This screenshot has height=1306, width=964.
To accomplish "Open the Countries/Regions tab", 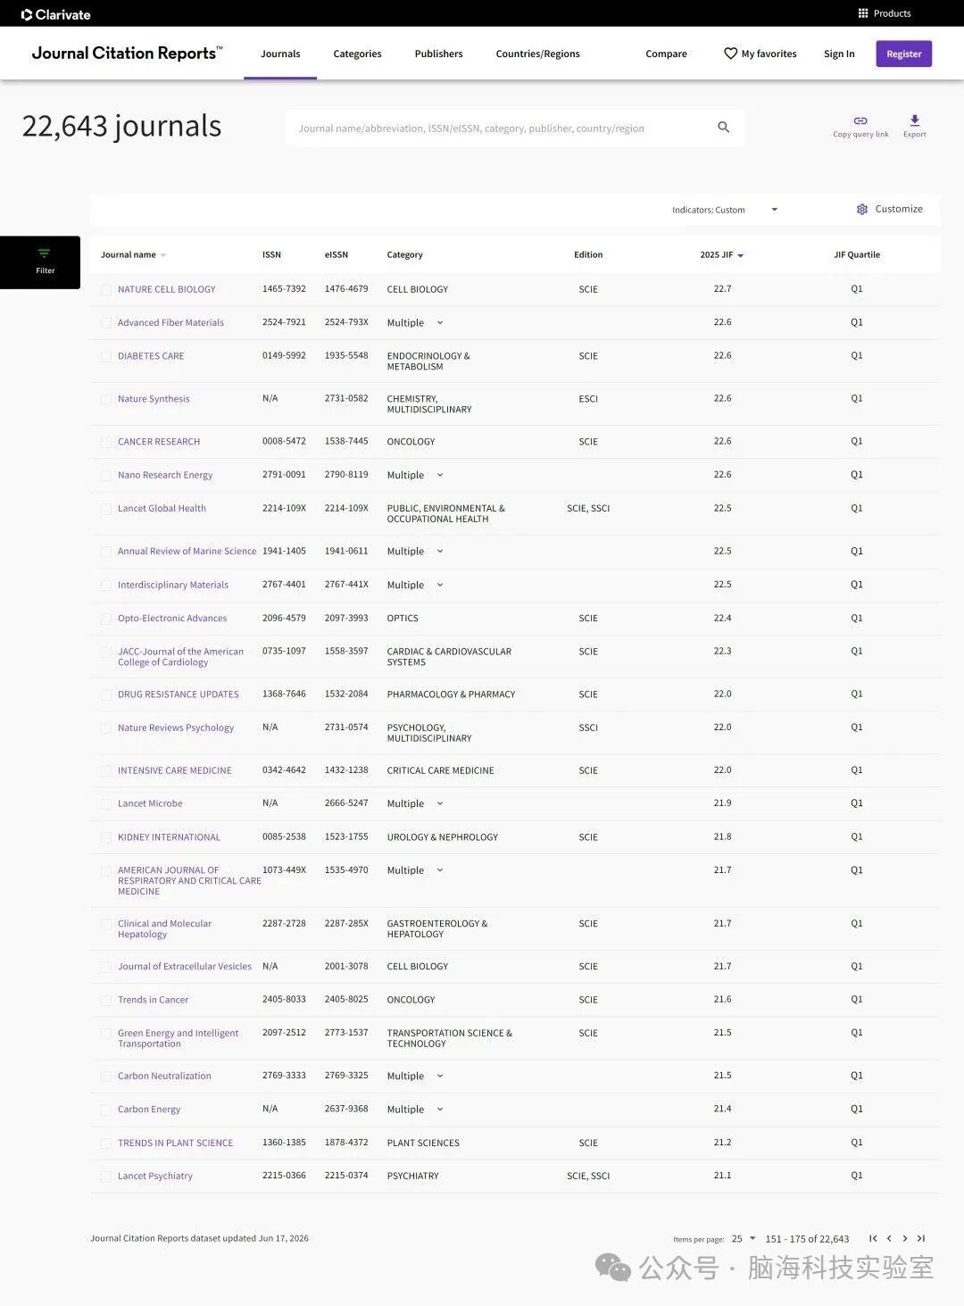I will [x=537, y=54].
